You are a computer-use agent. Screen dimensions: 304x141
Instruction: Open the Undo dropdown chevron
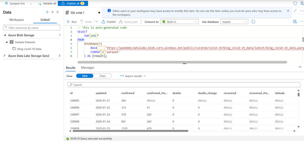[x=96, y=22]
